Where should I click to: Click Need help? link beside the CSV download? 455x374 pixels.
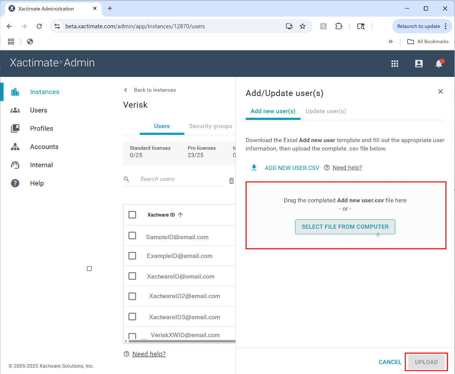coord(347,168)
